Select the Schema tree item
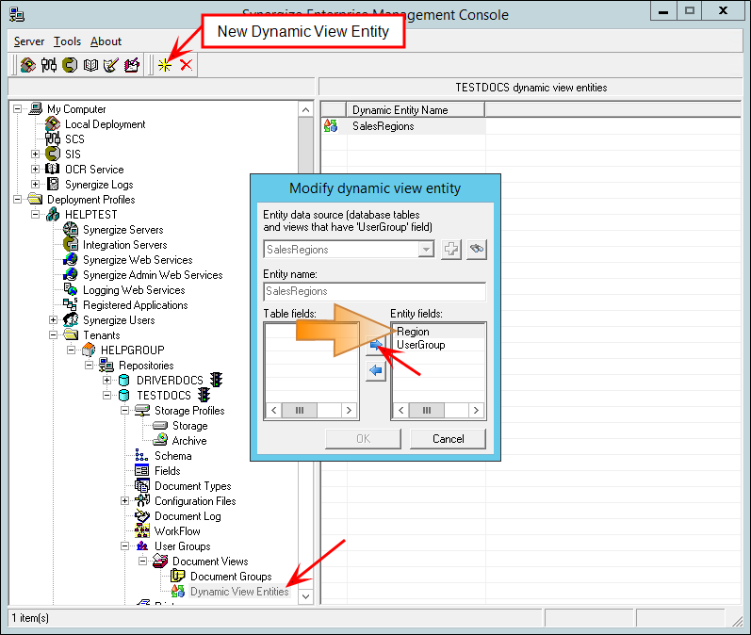751x635 pixels. [172, 456]
